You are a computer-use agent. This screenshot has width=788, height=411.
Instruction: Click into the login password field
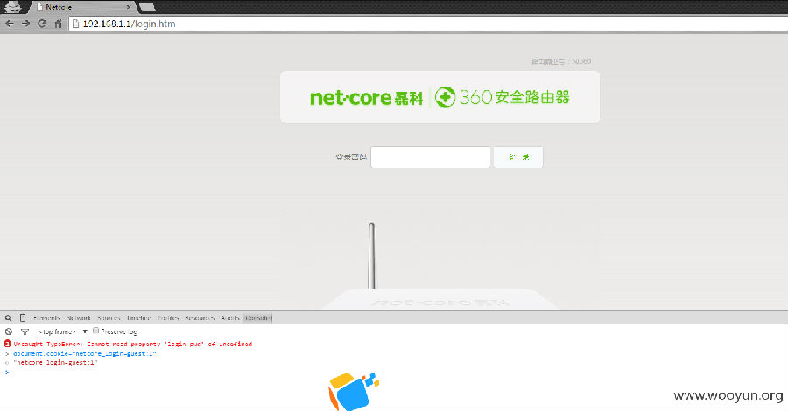(430, 157)
